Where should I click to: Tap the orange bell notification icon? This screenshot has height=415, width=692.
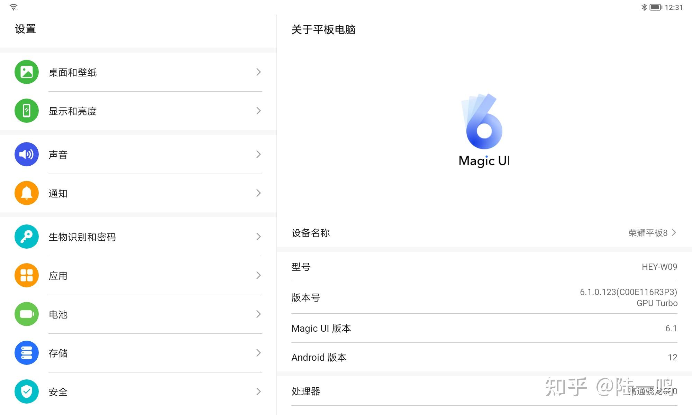coord(27,193)
